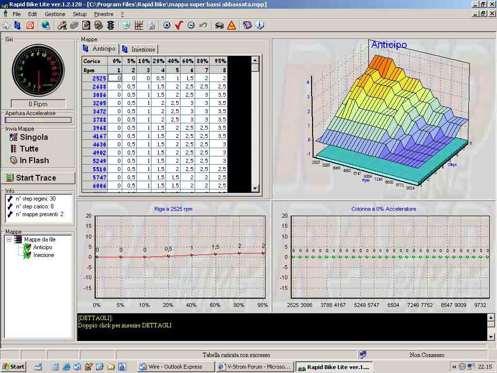
Task: Click the 'n° mappe presenti: 2' info line
Action: coord(40,214)
